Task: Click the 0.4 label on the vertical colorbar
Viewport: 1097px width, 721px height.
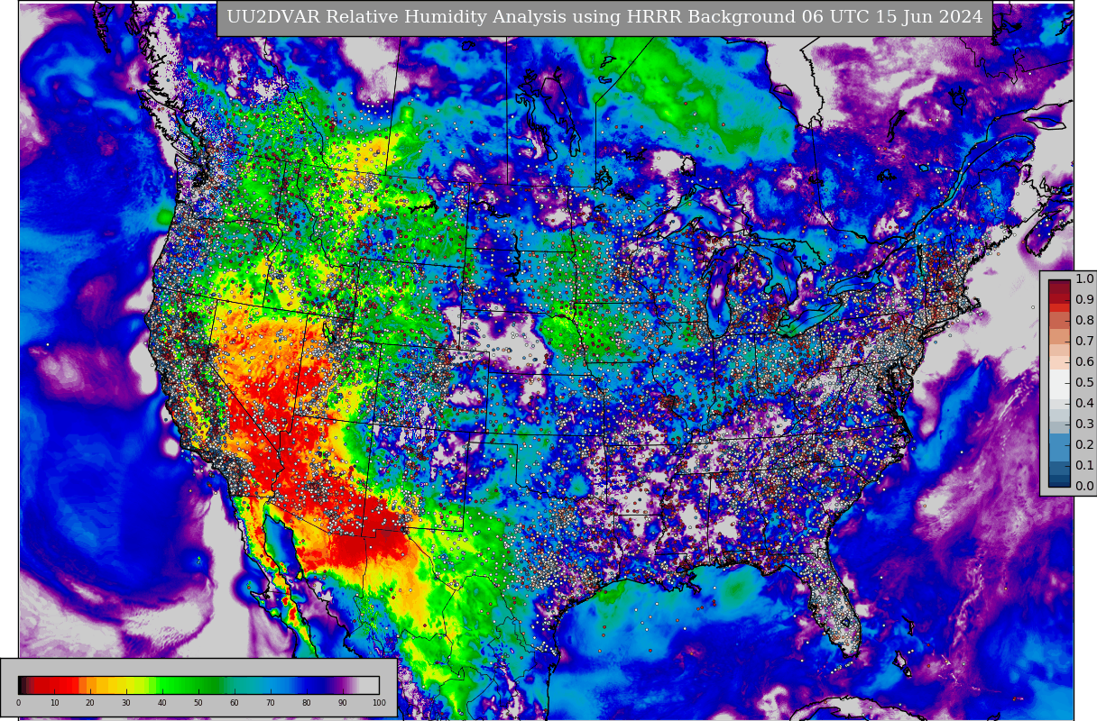Action: (1084, 404)
